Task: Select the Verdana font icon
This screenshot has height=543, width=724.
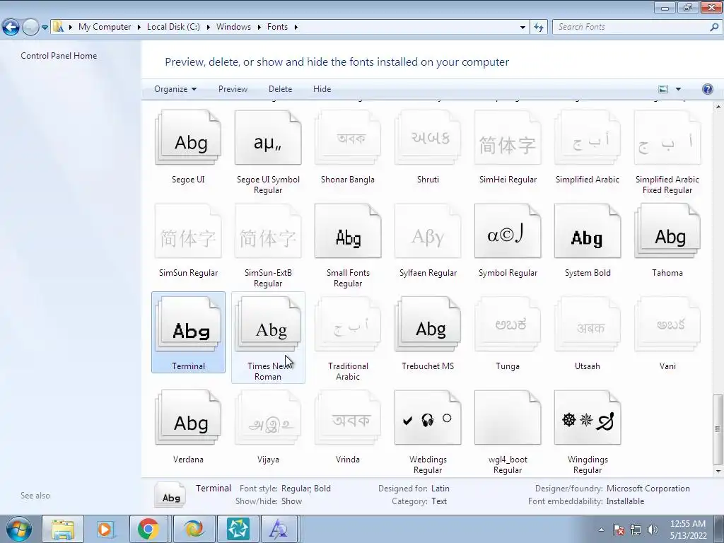Action: 188,417
